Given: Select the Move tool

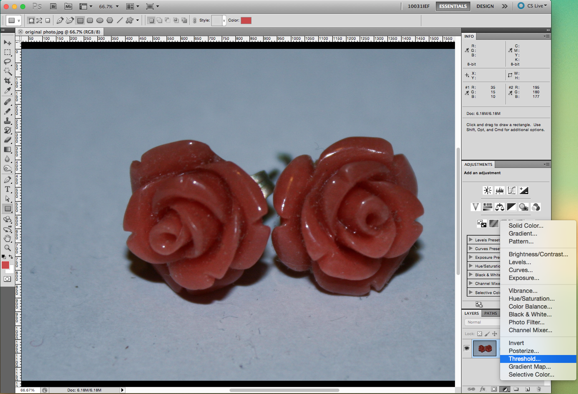Looking at the screenshot, I should click(7, 42).
